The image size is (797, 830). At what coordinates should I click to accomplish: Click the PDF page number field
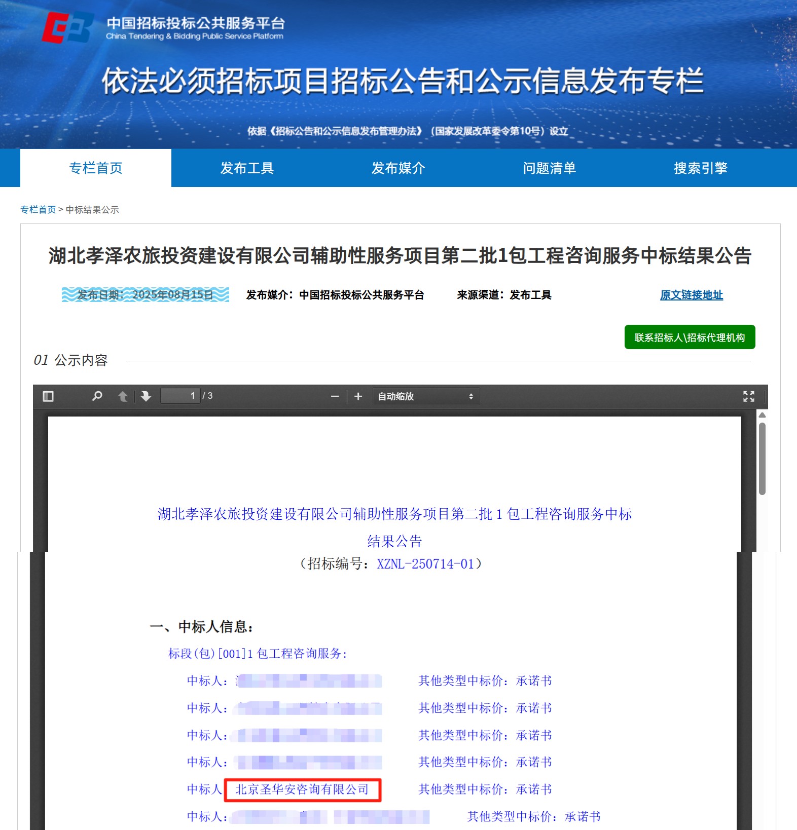pos(180,396)
